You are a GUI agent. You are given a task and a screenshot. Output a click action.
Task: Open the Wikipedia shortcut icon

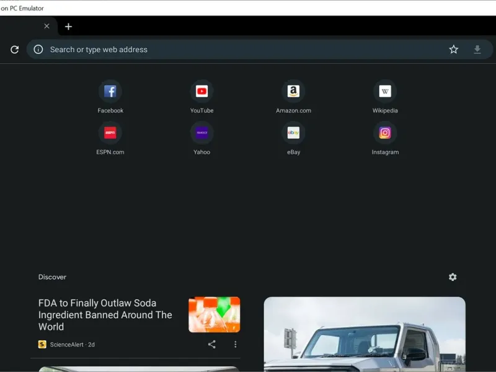[x=385, y=91]
